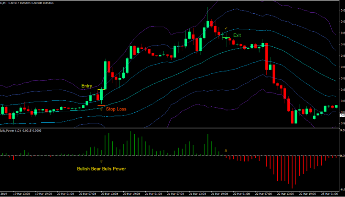This screenshot has height=197, width=345.
Task: Click the 21 Mar 19:00 time axis label
Action: pyautogui.click(x=218, y=194)
